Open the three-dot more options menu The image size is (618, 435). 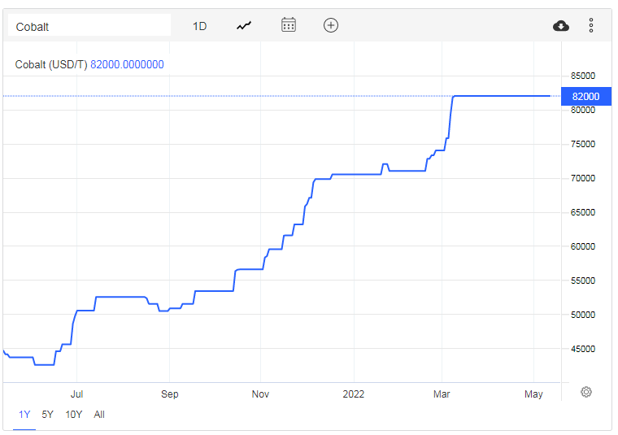[x=591, y=26]
